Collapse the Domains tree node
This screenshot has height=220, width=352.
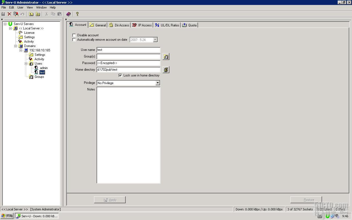(16, 46)
